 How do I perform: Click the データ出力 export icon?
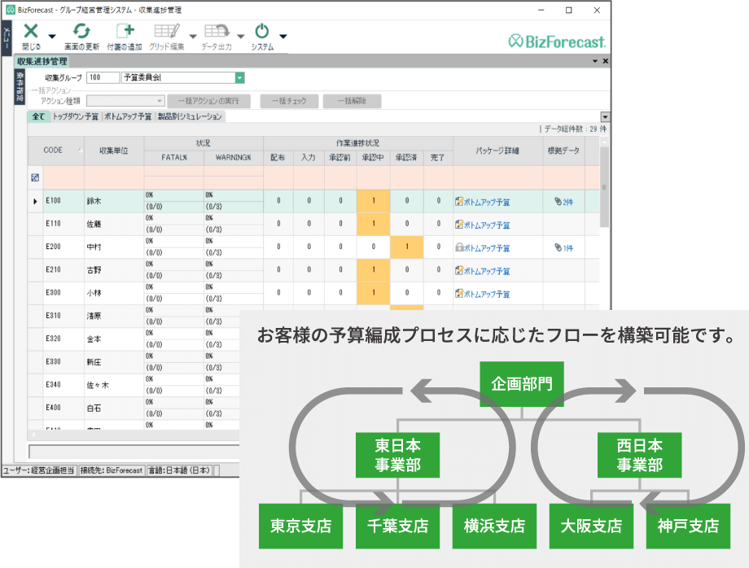tap(217, 31)
